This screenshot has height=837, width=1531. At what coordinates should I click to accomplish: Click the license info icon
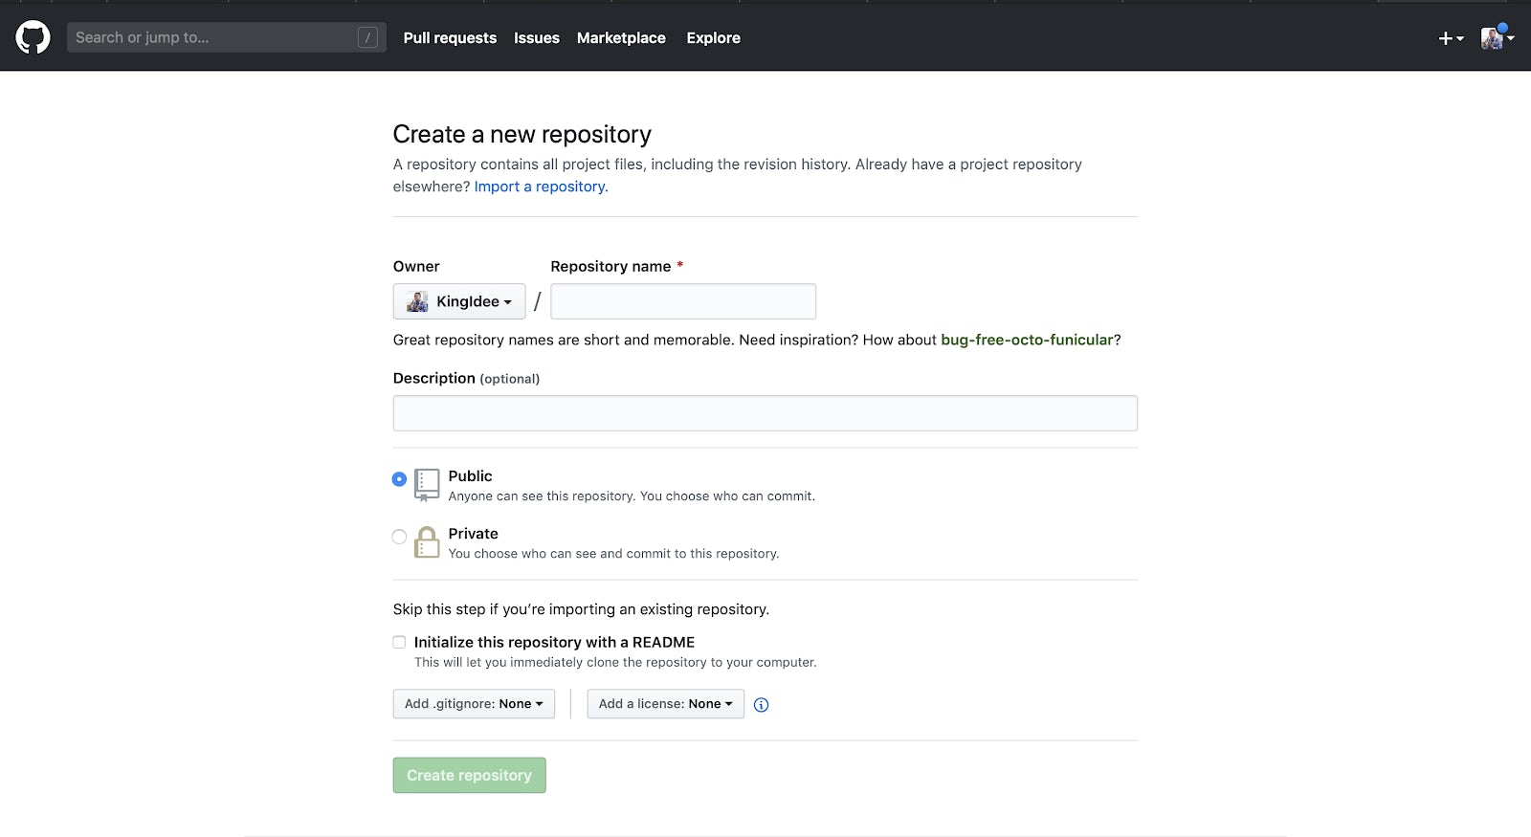click(761, 705)
